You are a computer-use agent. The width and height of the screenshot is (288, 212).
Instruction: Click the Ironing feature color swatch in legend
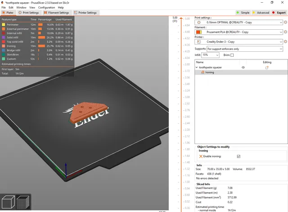pyautogui.click(x=3, y=46)
